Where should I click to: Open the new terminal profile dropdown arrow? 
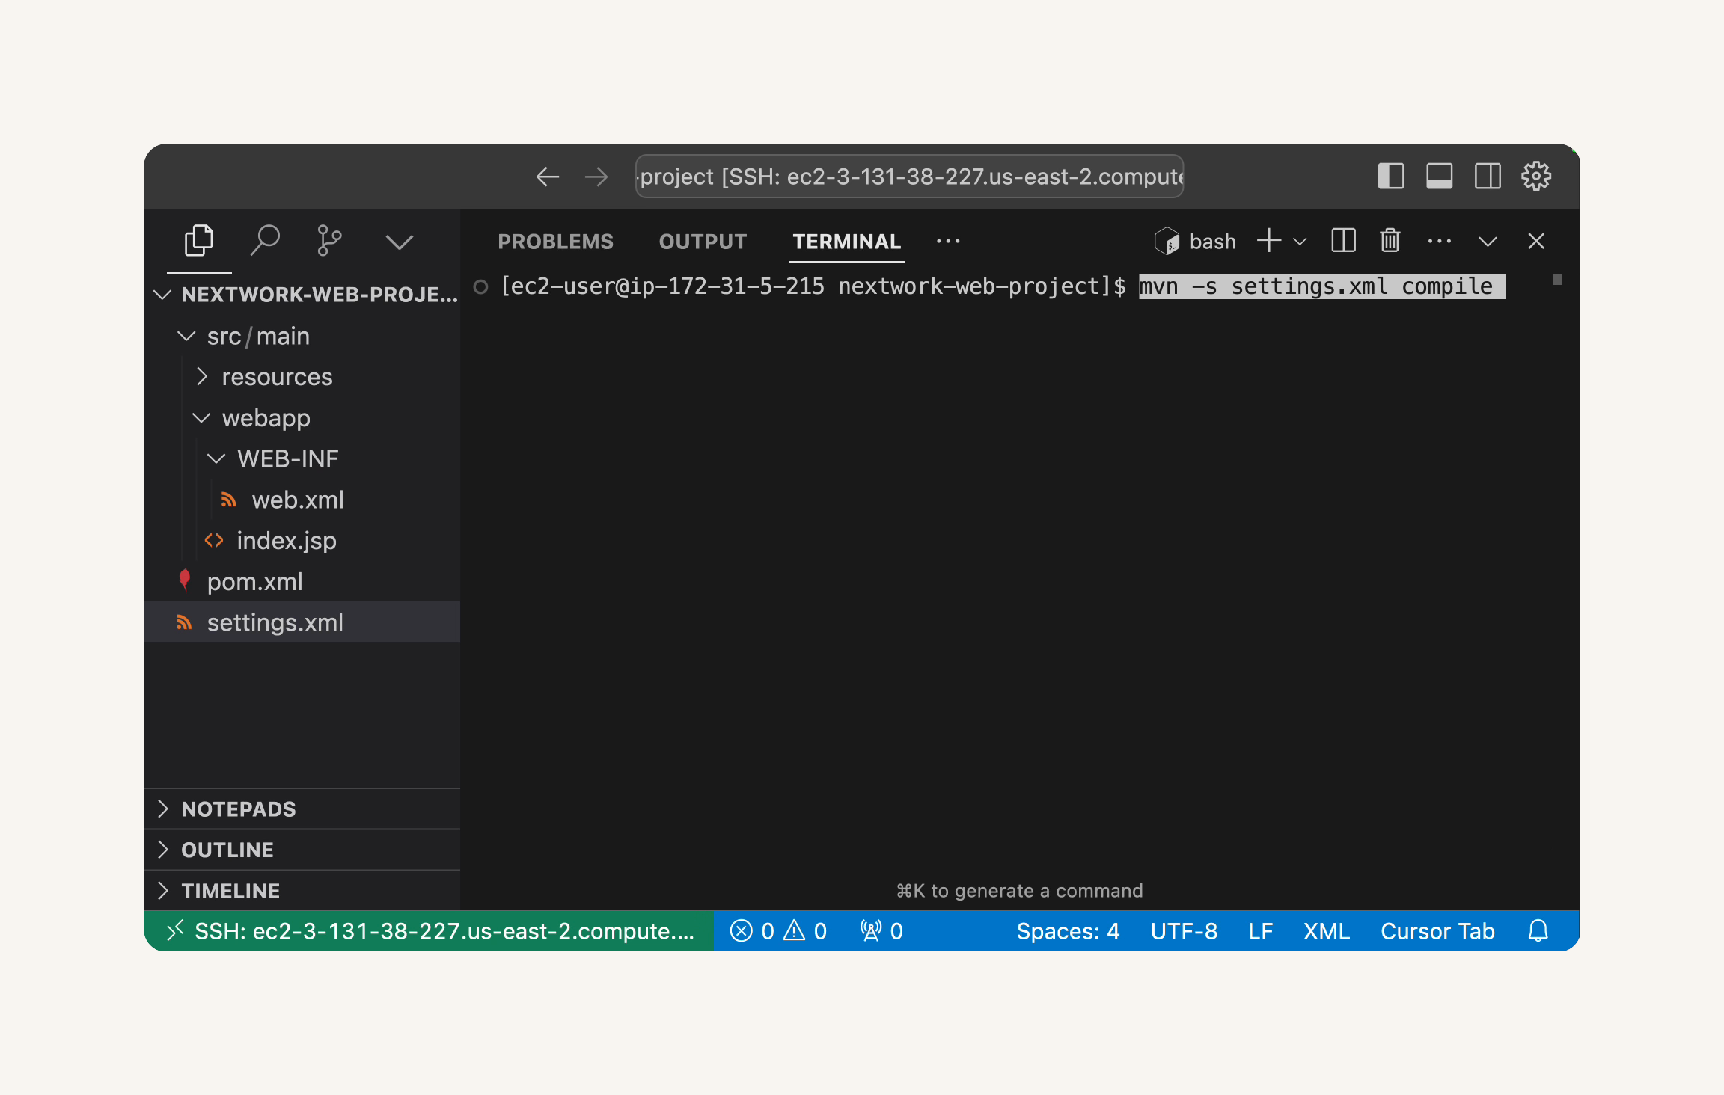point(1300,242)
